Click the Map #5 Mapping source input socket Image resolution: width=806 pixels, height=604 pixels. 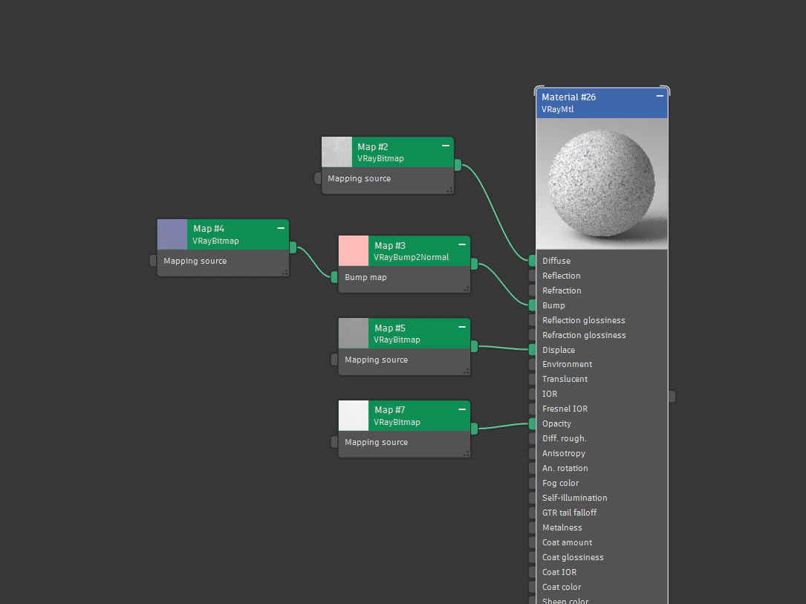point(334,360)
